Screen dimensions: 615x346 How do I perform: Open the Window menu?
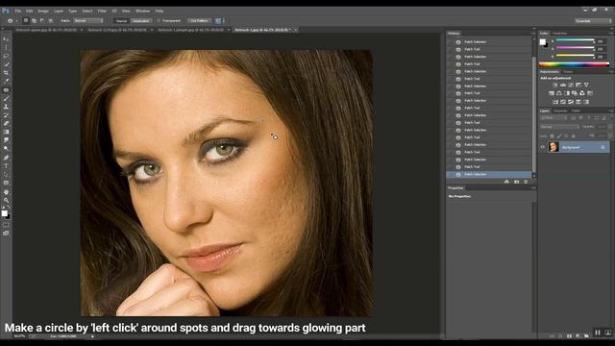click(x=142, y=11)
